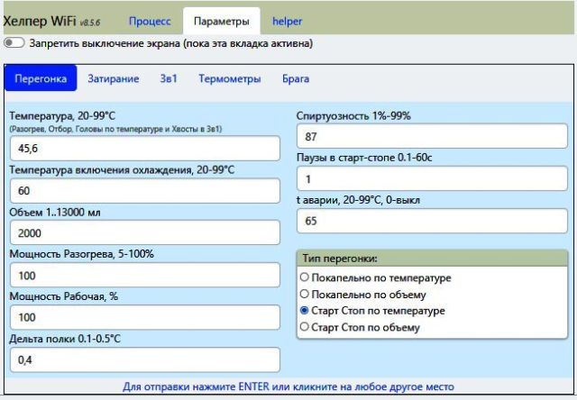
Task: Focus the Спиртуозность field showing 87
Action: tap(433, 137)
